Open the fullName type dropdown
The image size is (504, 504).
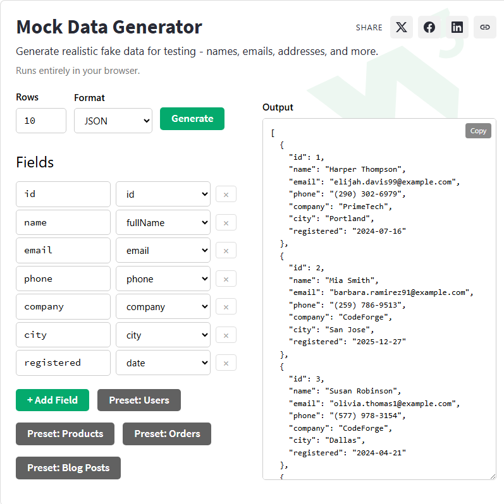coord(163,222)
